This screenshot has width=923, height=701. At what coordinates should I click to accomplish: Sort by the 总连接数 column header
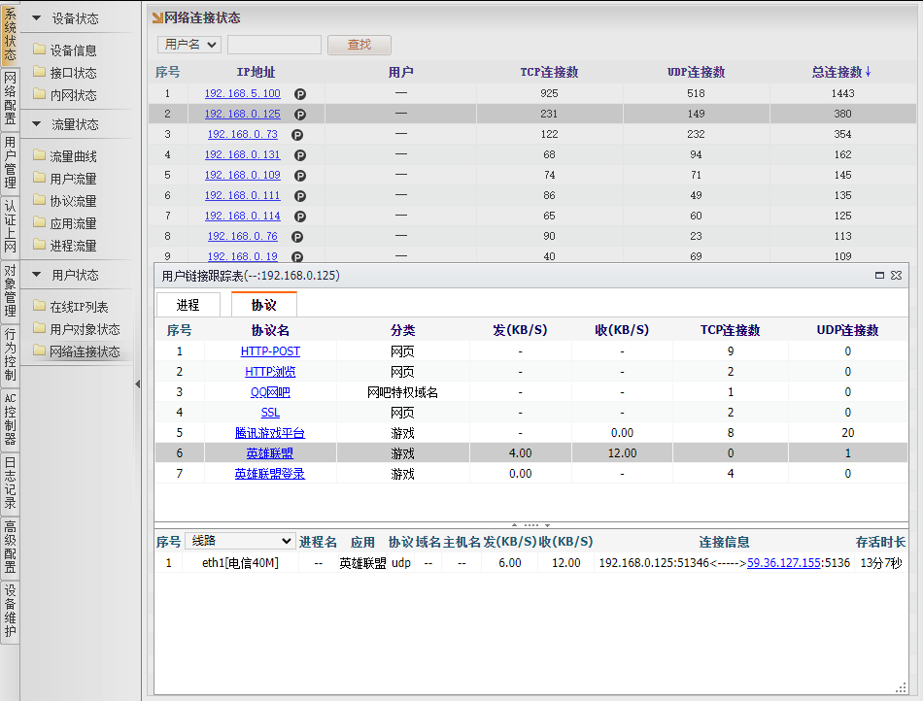click(x=841, y=72)
